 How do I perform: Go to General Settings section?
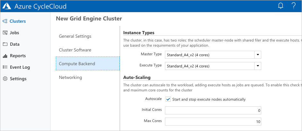(75, 36)
